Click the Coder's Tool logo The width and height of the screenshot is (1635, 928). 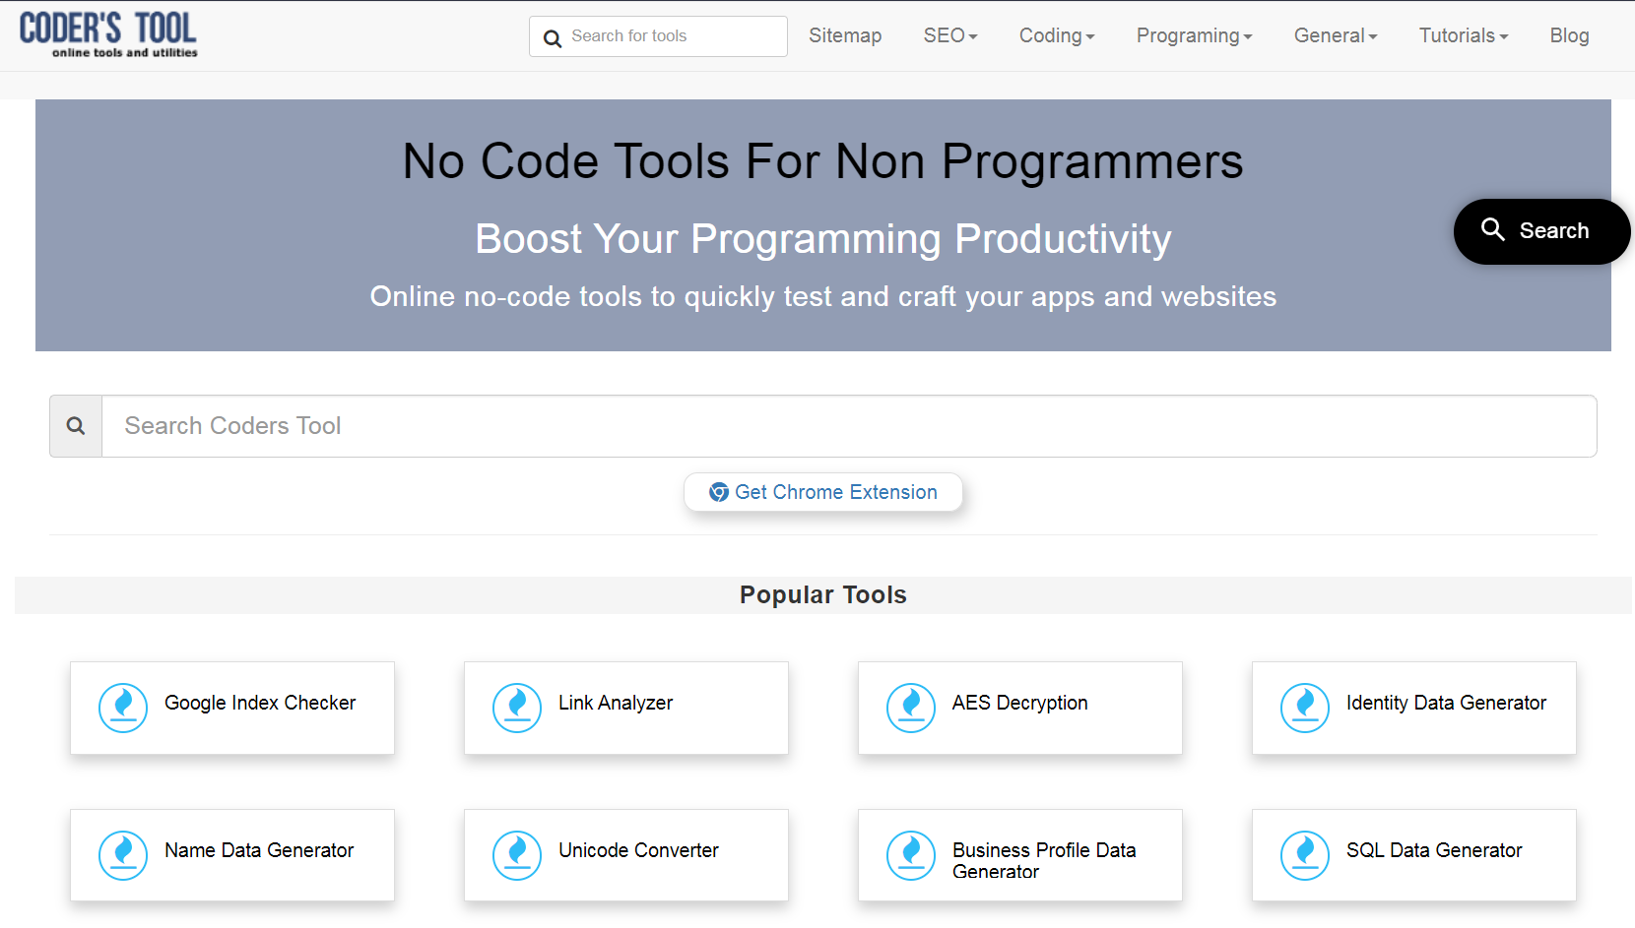click(108, 35)
